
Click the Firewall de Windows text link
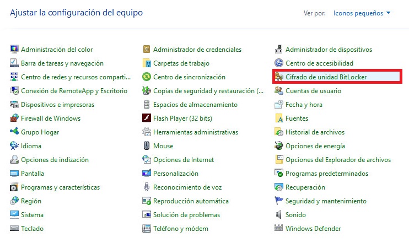[51, 118]
